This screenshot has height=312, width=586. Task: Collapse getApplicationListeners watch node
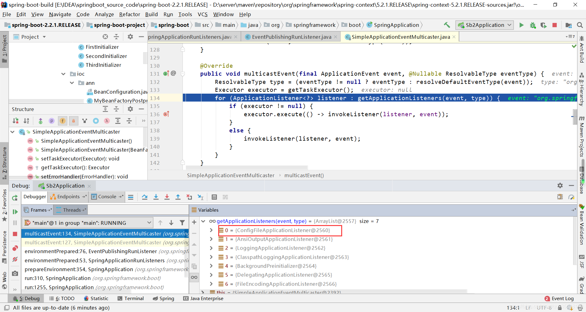(203, 221)
